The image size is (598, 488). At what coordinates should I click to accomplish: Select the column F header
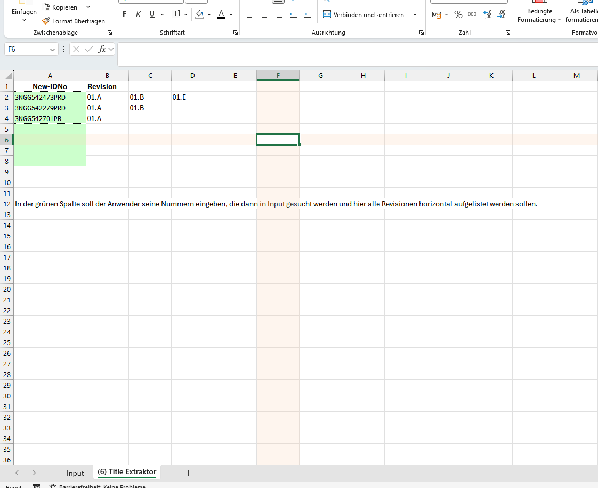point(278,76)
